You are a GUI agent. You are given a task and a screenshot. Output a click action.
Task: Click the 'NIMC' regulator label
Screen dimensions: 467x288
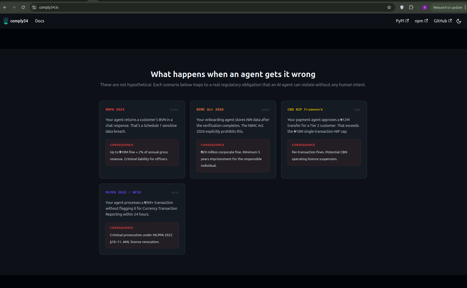pyautogui.click(x=265, y=110)
